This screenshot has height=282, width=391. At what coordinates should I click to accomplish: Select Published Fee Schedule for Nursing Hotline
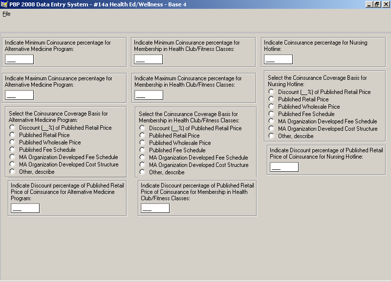302,114
